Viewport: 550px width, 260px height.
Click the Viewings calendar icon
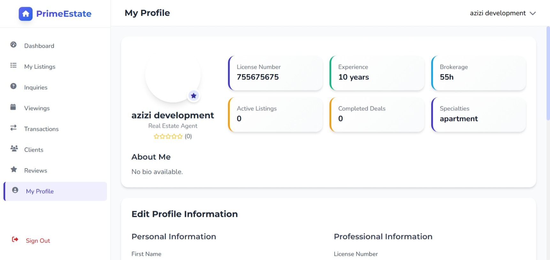click(x=13, y=107)
